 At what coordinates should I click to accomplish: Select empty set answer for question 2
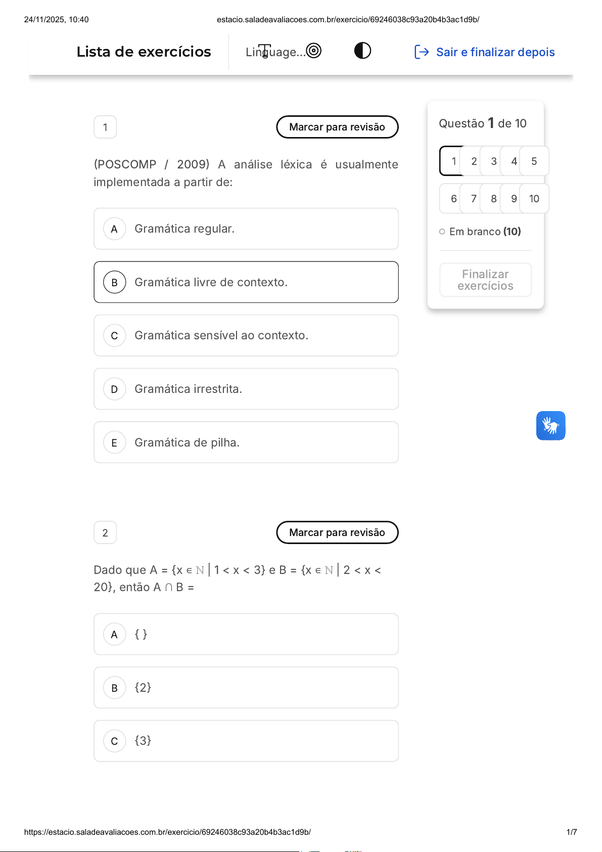coord(246,634)
